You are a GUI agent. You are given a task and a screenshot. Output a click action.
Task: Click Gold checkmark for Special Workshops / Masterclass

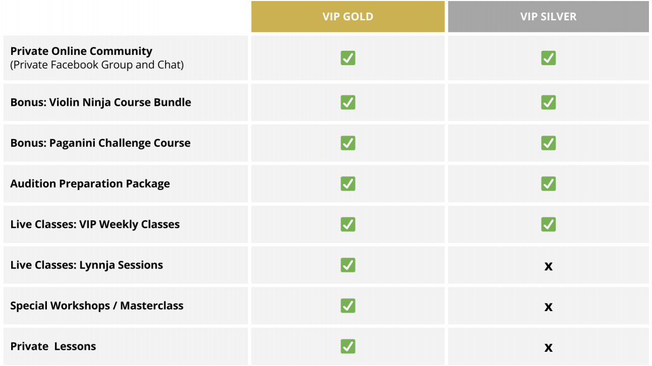348,306
